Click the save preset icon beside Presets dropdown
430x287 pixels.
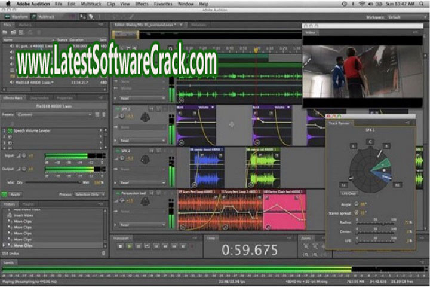click(x=97, y=115)
